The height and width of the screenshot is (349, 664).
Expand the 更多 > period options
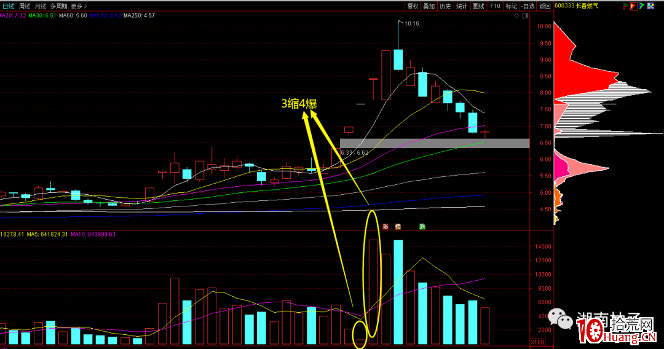coord(79,6)
